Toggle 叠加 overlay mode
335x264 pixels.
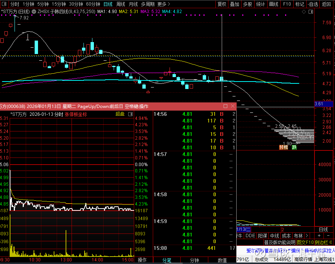pyautogui.click(x=234, y=4)
